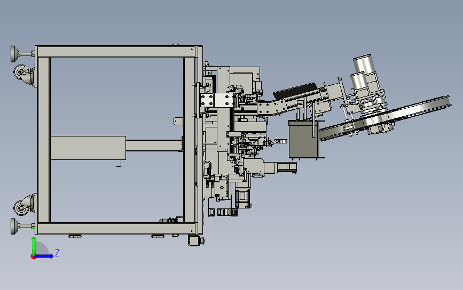Select the bottom-left leveling foot pad
Image resolution: width=463 pixels, height=290 pixels.
tap(14, 227)
